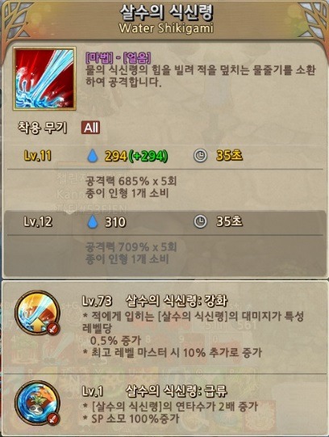Click the Water Shikigami skill icon
This screenshot has width=329, height=437.
click(x=44, y=78)
